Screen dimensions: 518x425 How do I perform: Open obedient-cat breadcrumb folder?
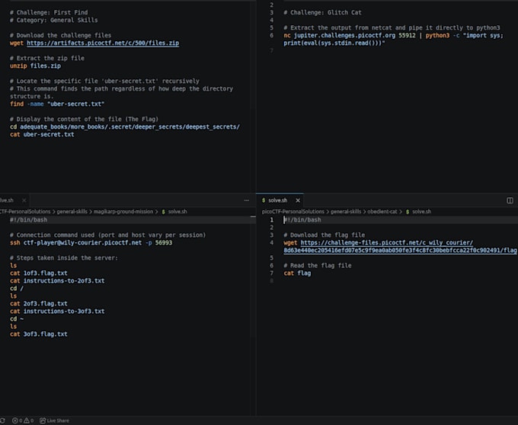pos(382,211)
